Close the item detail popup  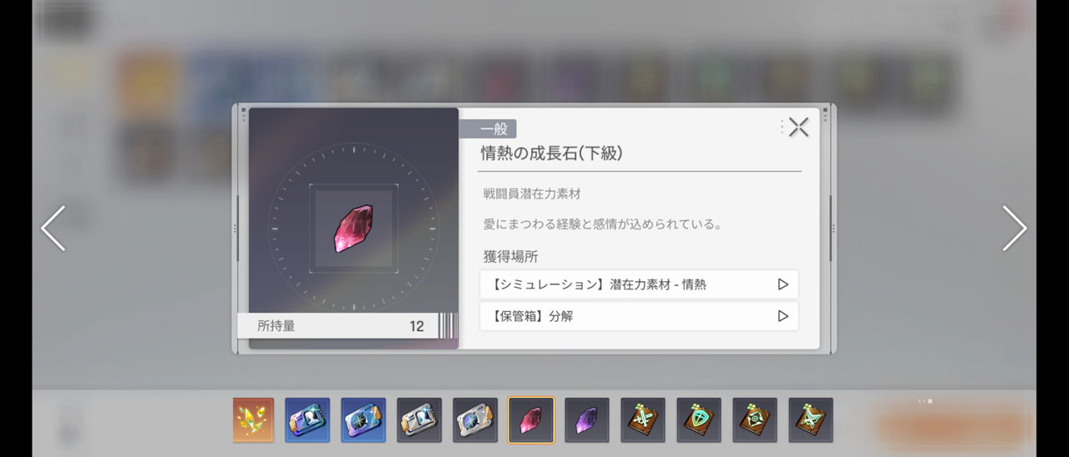coord(798,127)
